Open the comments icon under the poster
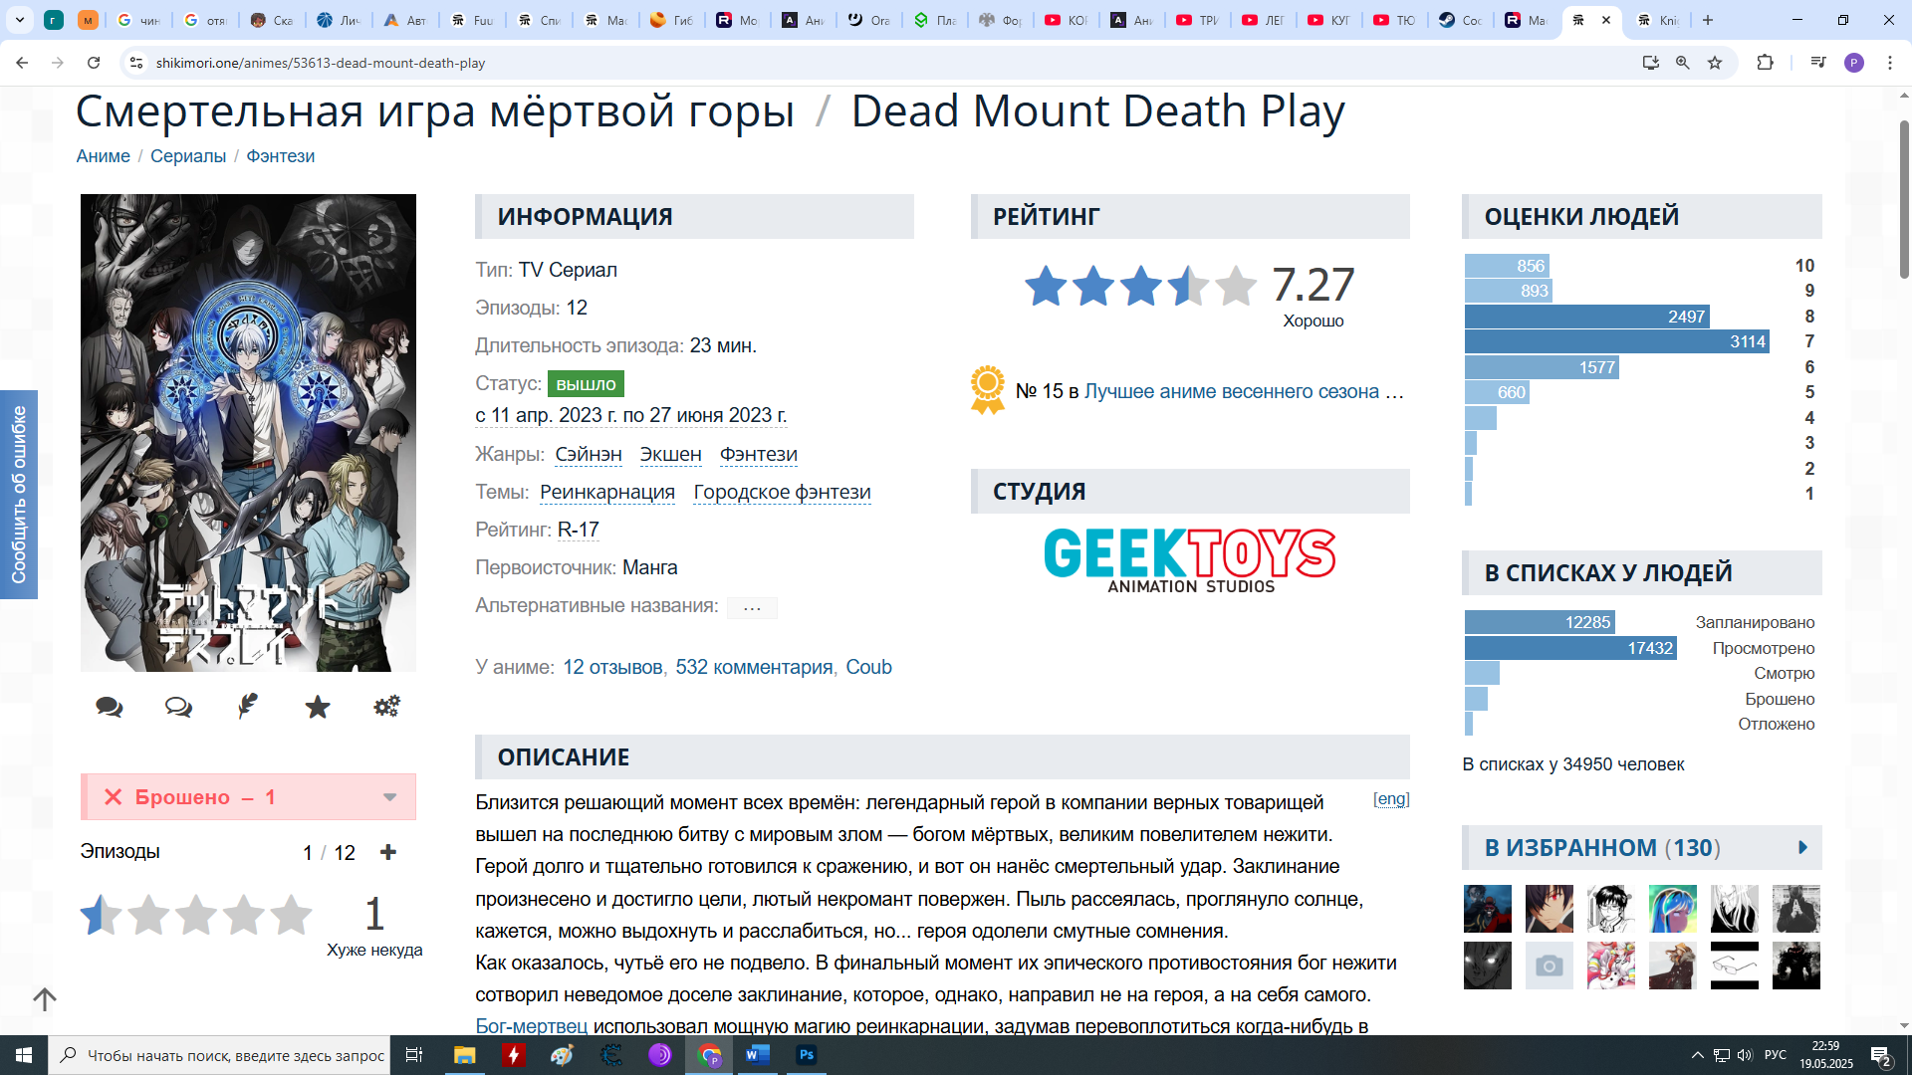1912x1075 pixels. [x=110, y=707]
